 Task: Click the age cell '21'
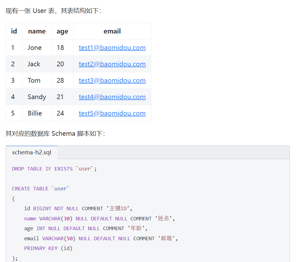[62, 97]
